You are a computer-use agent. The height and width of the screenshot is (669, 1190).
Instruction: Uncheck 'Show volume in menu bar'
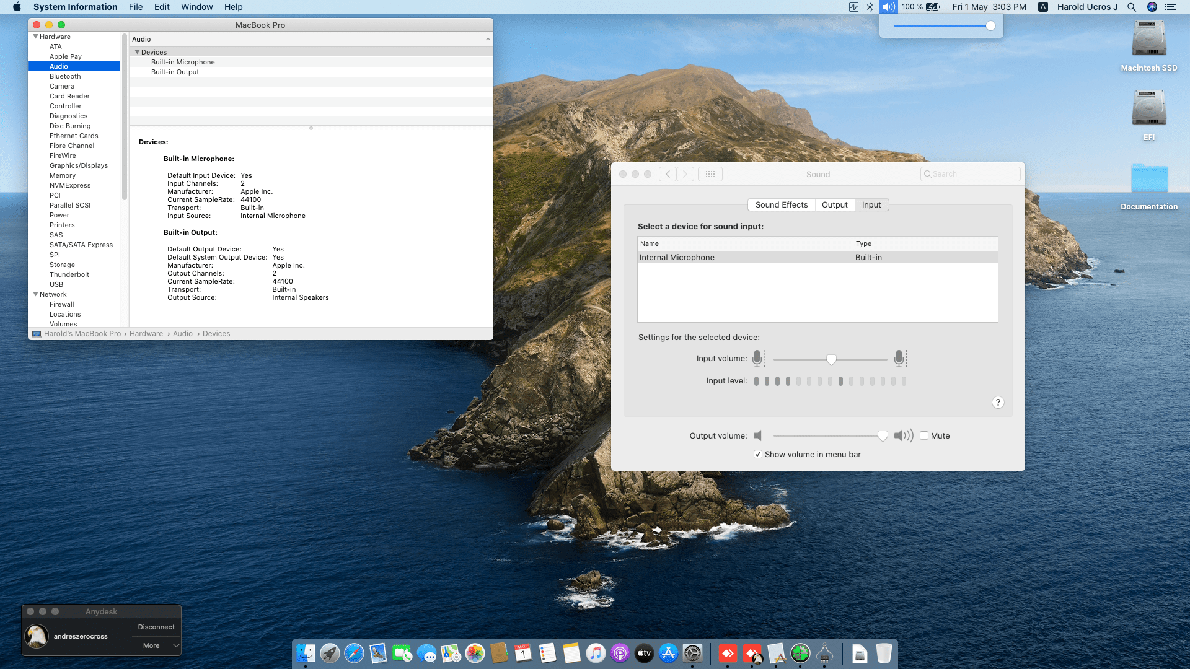(758, 454)
